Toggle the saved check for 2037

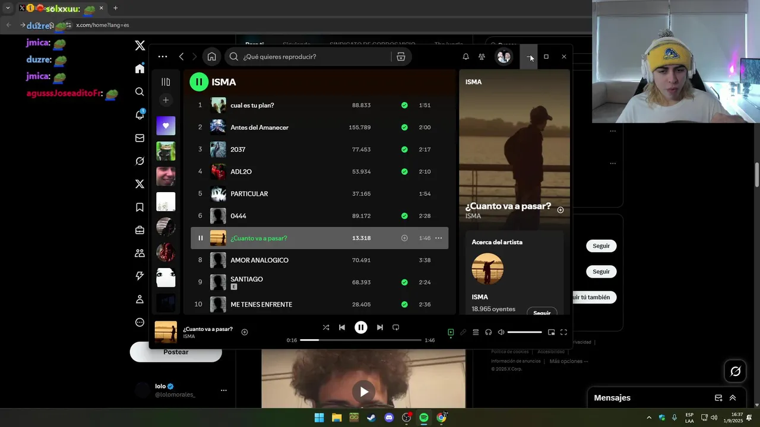click(404, 149)
